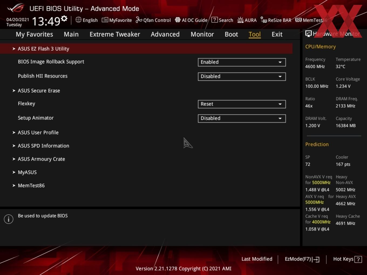Screen dimensions: 367x275
Task: Click the 32°C temperature value
Action: (x=340, y=66)
